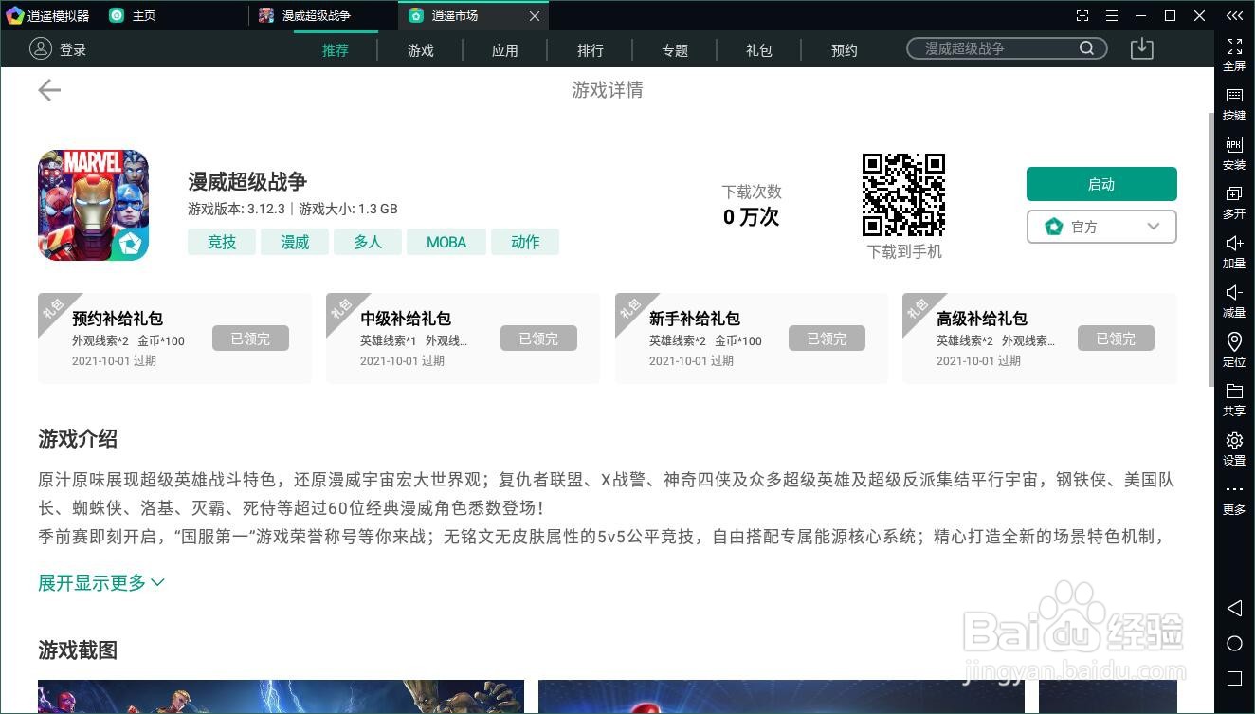Increase emulator volume with 加量 icon

tap(1233, 252)
